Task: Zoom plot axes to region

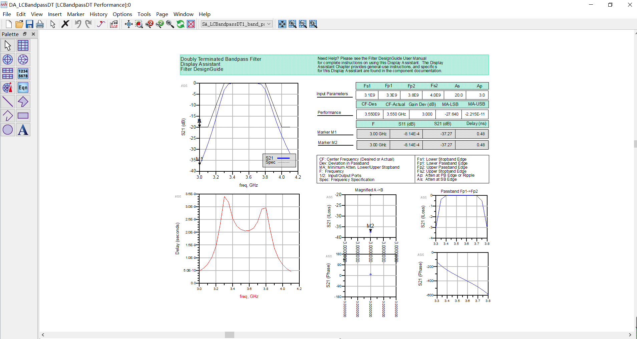Action: tap(313, 24)
